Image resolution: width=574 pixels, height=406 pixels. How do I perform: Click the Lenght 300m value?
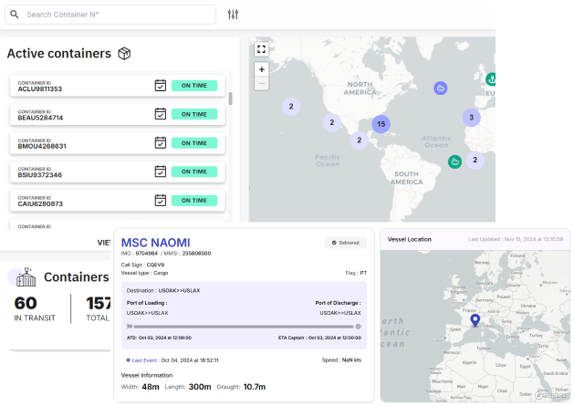[x=200, y=387]
